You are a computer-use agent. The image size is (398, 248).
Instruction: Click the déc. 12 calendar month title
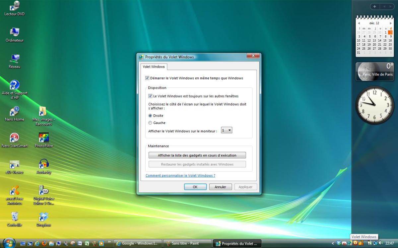pyautogui.click(x=374, y=23)
